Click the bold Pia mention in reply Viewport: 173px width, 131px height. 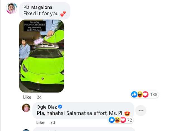pos(40,113)
